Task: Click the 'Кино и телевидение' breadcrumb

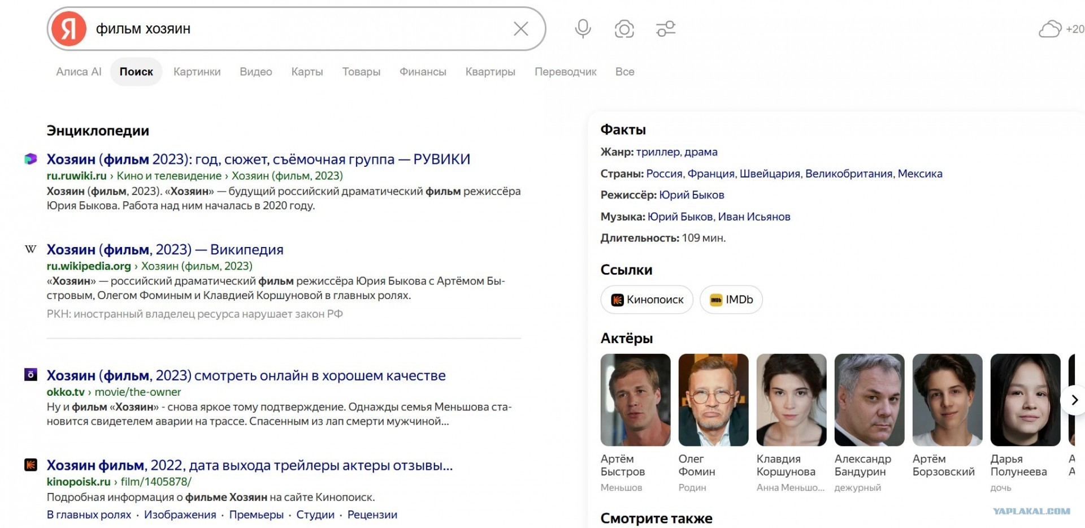Action: pyautogui.click(x=169, y=176)
